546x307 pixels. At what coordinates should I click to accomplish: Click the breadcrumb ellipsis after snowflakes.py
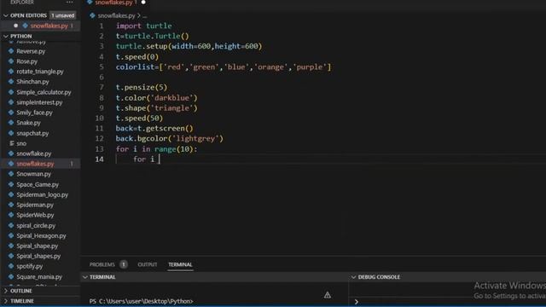pyautogui.click(x=145, y=16)
